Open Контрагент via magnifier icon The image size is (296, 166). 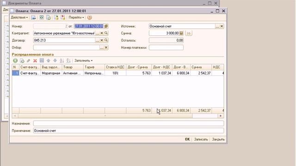[x=106, y=33]
